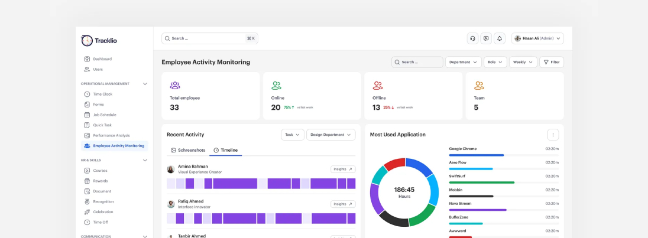Open Rewards page in sidebar
Screen dimensions: 648x238
pyautogui.click(x=100, y=181)
